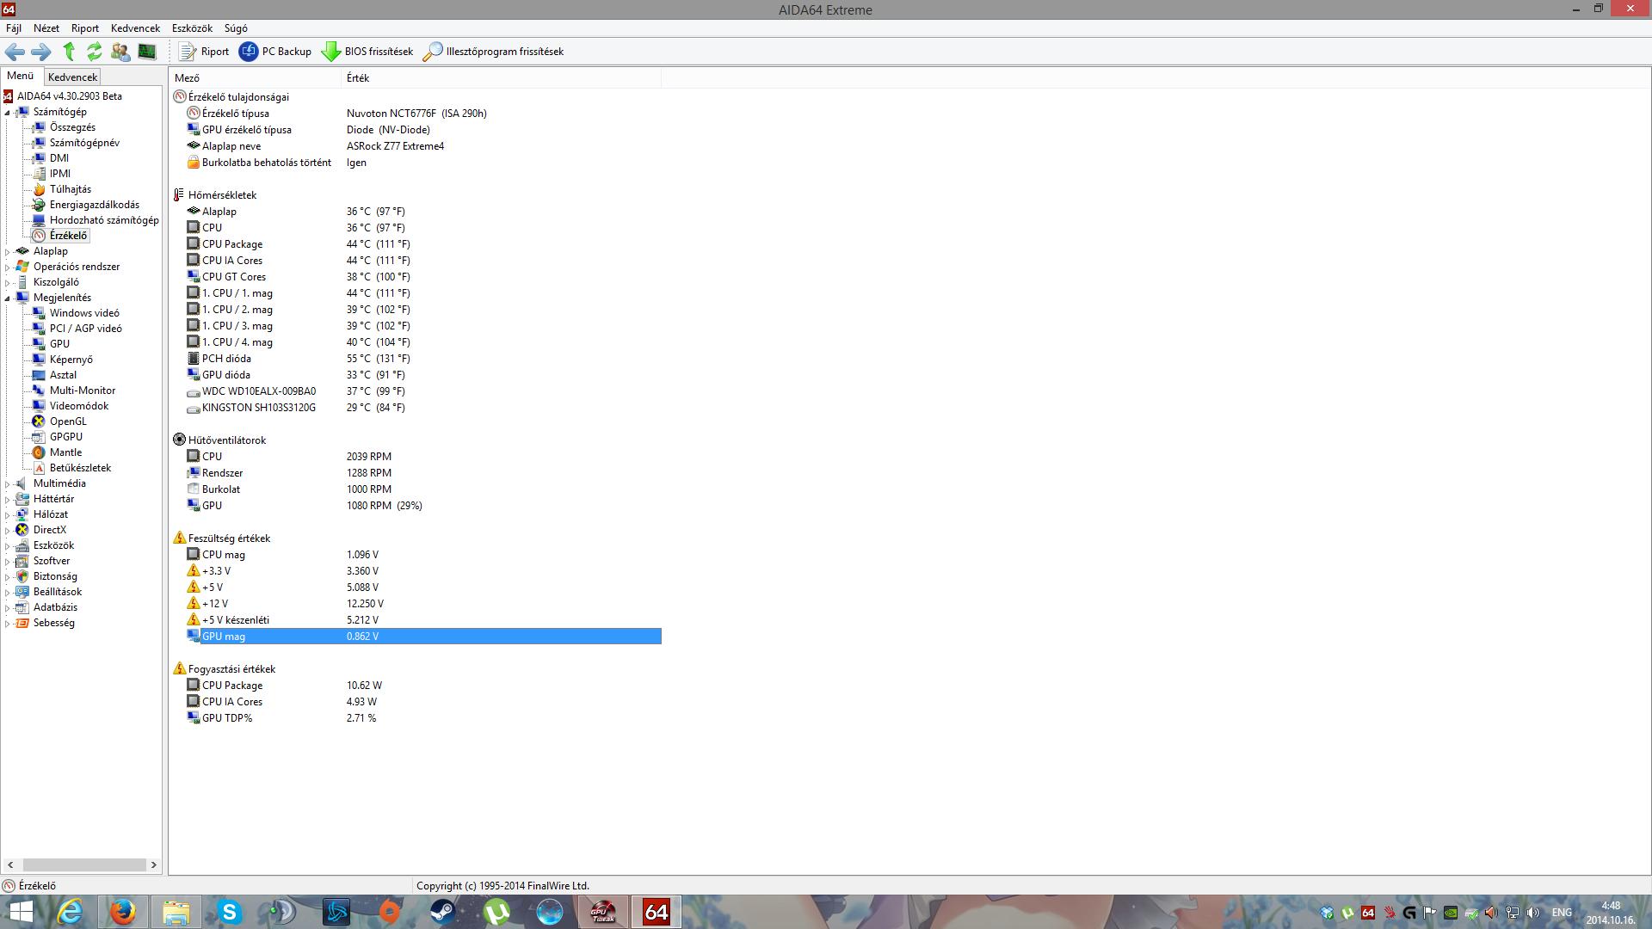Viewport: 1652px width, 929px height.
Task: Click the PC Backup toolbar button
Action: point(275,52)
